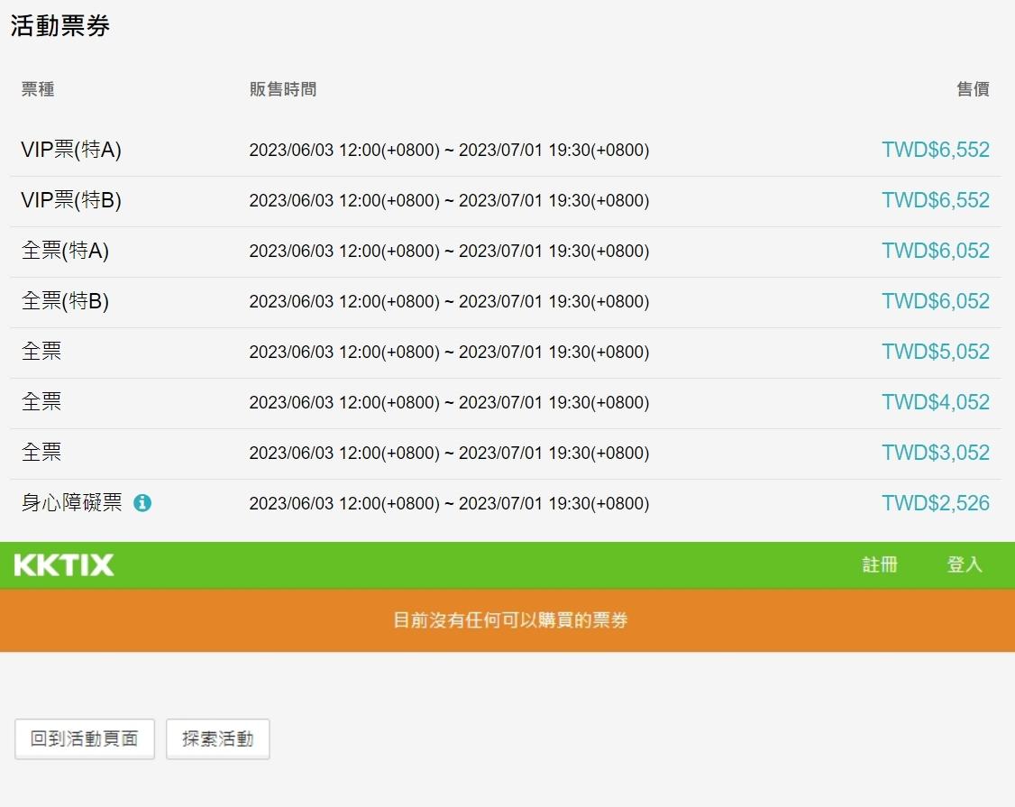Click the sale time in VIP票(特B) row
1015x807 pixels.
(x=449, y=201)
